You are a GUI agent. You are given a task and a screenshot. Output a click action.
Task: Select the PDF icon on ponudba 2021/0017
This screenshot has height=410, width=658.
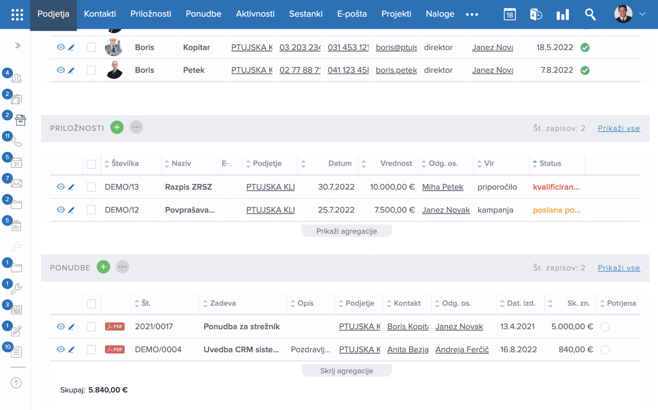tap(114, 326)
